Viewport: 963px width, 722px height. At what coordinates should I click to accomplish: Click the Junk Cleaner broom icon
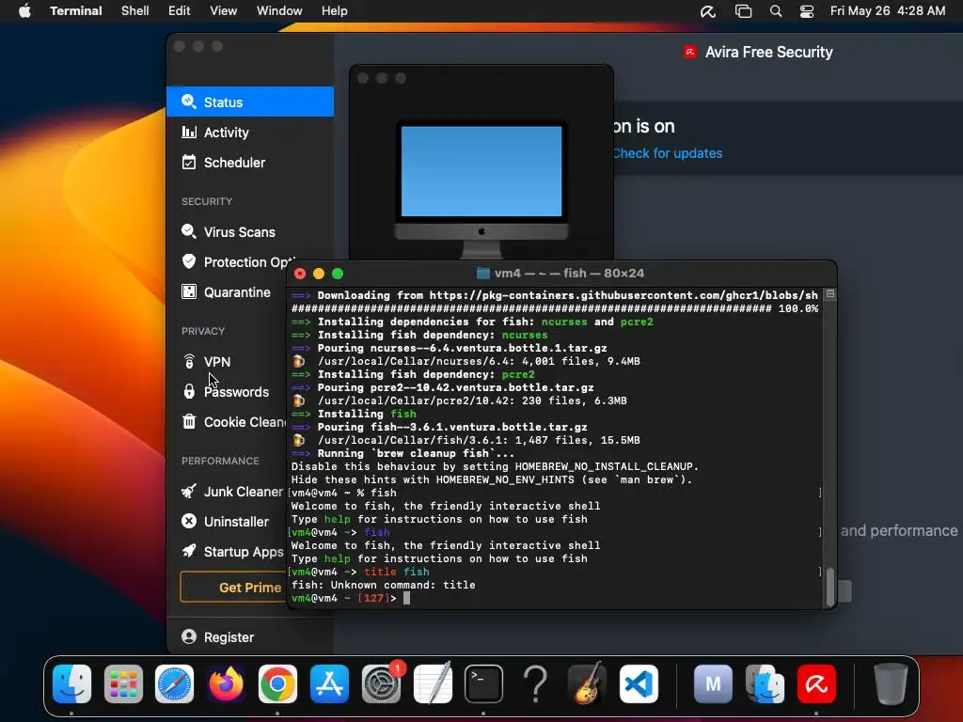coord(189,491)
